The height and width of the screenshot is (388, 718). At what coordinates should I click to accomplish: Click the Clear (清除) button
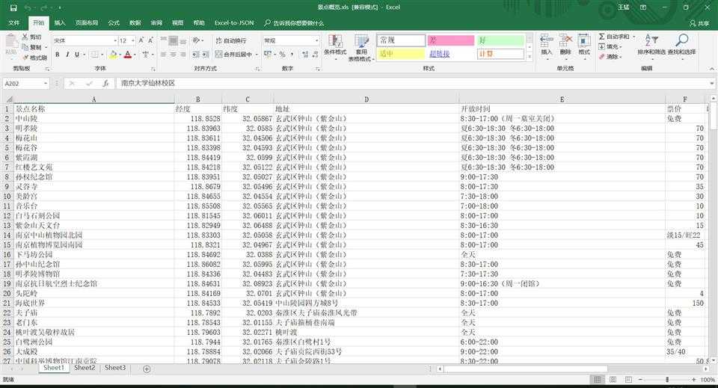tap(610, 57)
